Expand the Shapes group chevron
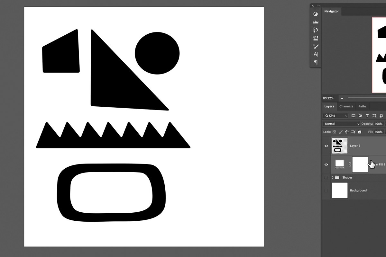386x257 pixels. click(x=333, y=177)
